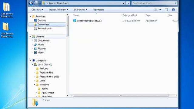Image resolution: width=194 pixels, height=109 pixels.
Task: Sort by the Date modified column
Action: tap(130, 15)
